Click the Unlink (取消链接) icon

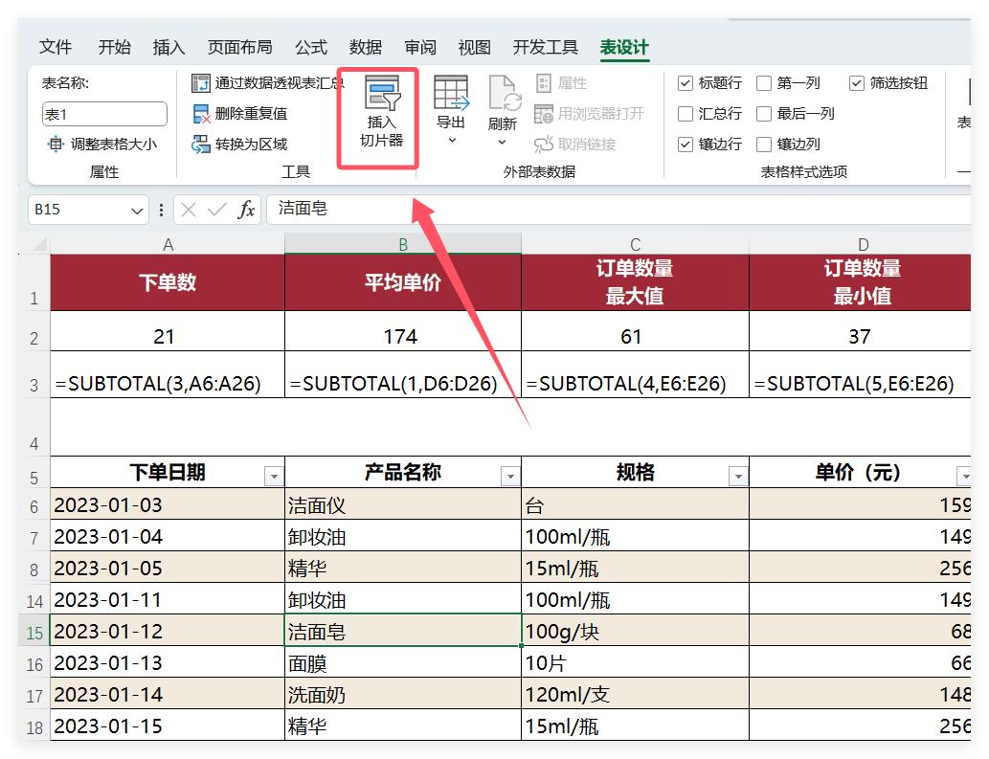[x=543, y=145]
